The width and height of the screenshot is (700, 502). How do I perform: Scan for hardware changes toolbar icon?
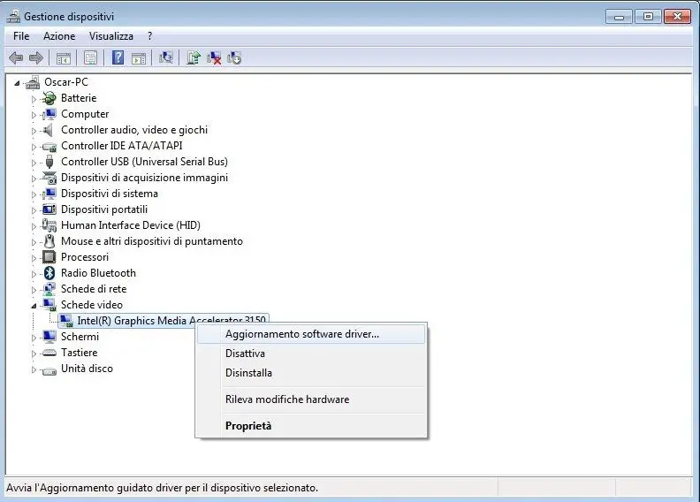[x=165, y=57]
